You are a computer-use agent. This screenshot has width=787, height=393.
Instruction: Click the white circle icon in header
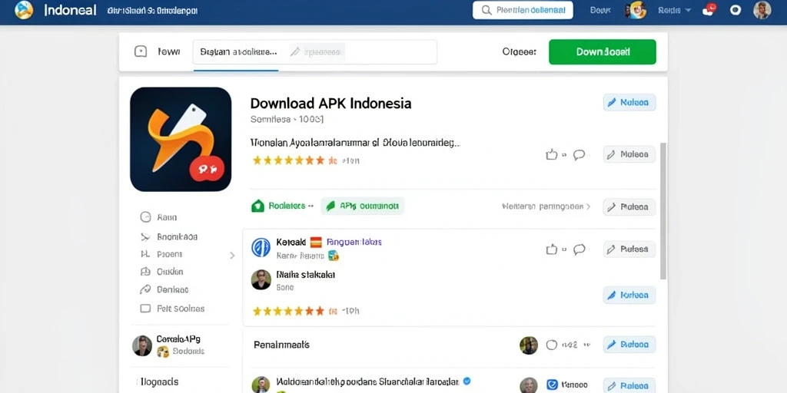[736, 10]
